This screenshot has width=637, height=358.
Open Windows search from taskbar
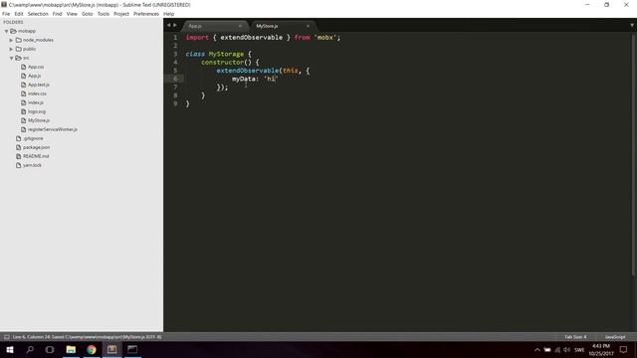pyautogui.click(x=30, y=349)
